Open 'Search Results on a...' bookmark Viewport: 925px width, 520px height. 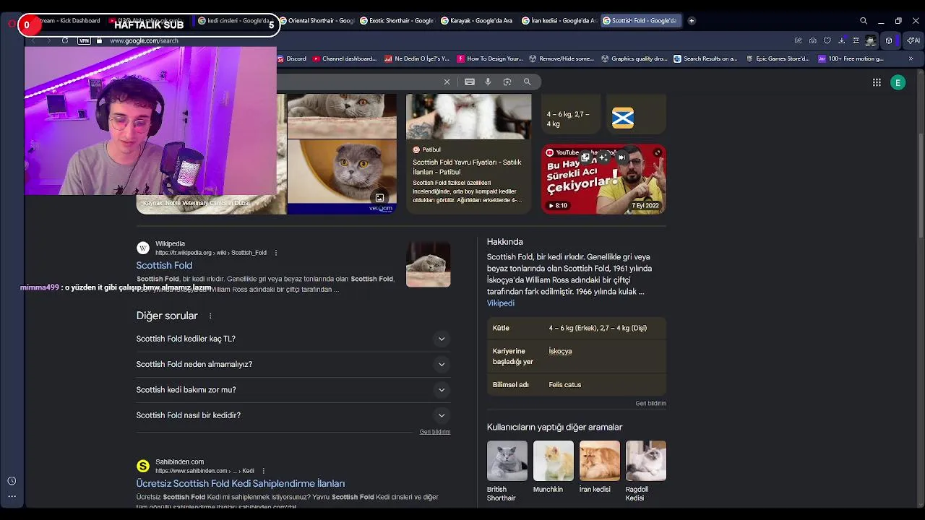coord(706,58)
